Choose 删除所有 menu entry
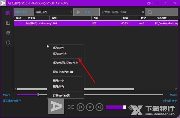This screenshot has width=180, height=118. pyautogui.click(x=58, y=87)
